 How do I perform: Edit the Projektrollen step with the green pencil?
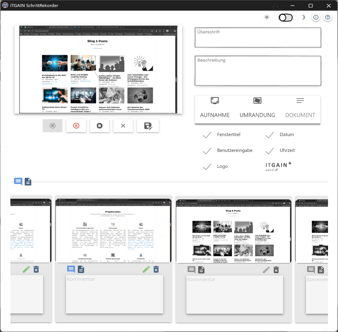pos(146,269)
